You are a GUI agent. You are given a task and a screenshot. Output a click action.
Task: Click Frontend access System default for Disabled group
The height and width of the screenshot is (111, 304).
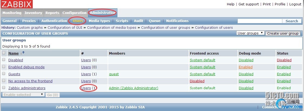(203, 60)
